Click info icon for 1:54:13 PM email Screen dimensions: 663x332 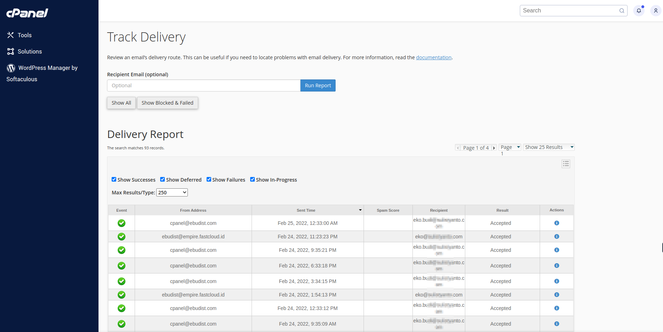tap(556, 295)
